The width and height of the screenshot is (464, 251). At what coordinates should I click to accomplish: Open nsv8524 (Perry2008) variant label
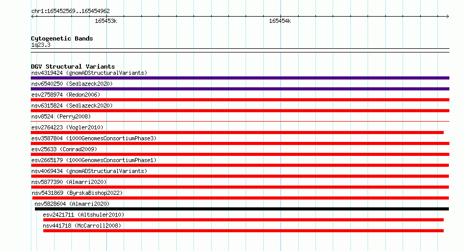pos(61,116)
